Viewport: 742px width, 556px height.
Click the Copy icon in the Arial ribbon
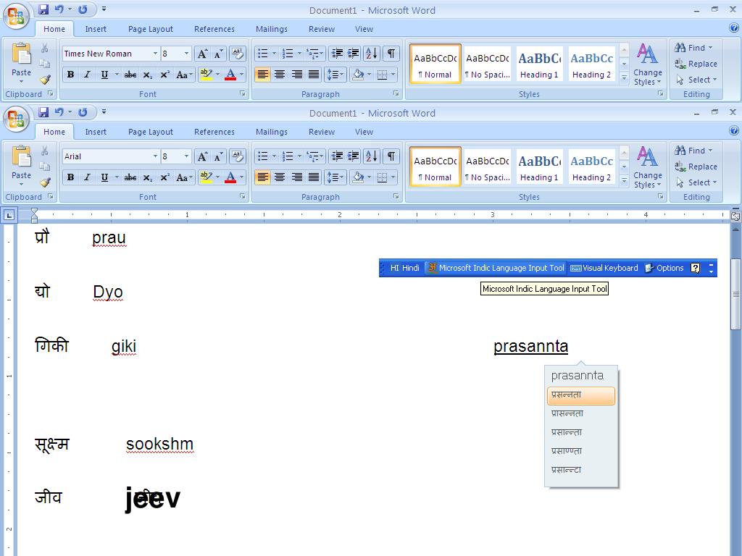coord(44,167)
